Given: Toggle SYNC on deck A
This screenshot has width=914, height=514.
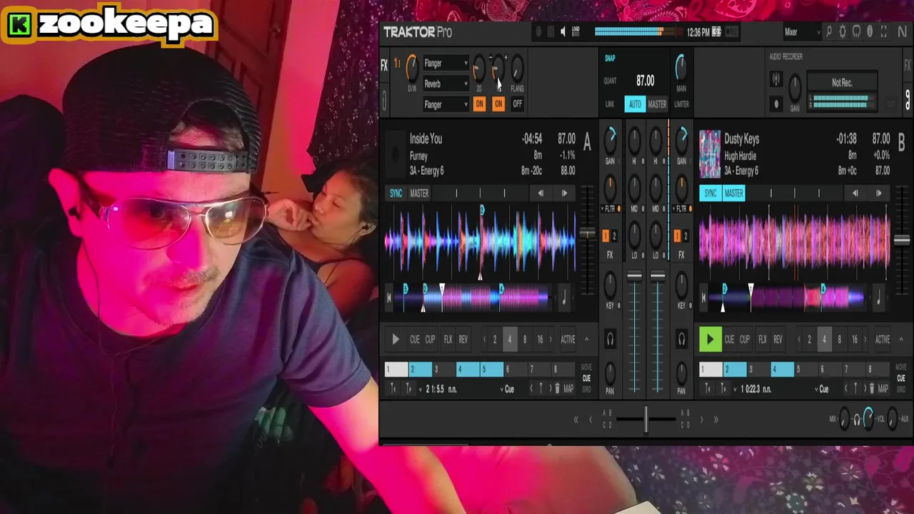Looking at the screenshot, I should coord(396,193).
